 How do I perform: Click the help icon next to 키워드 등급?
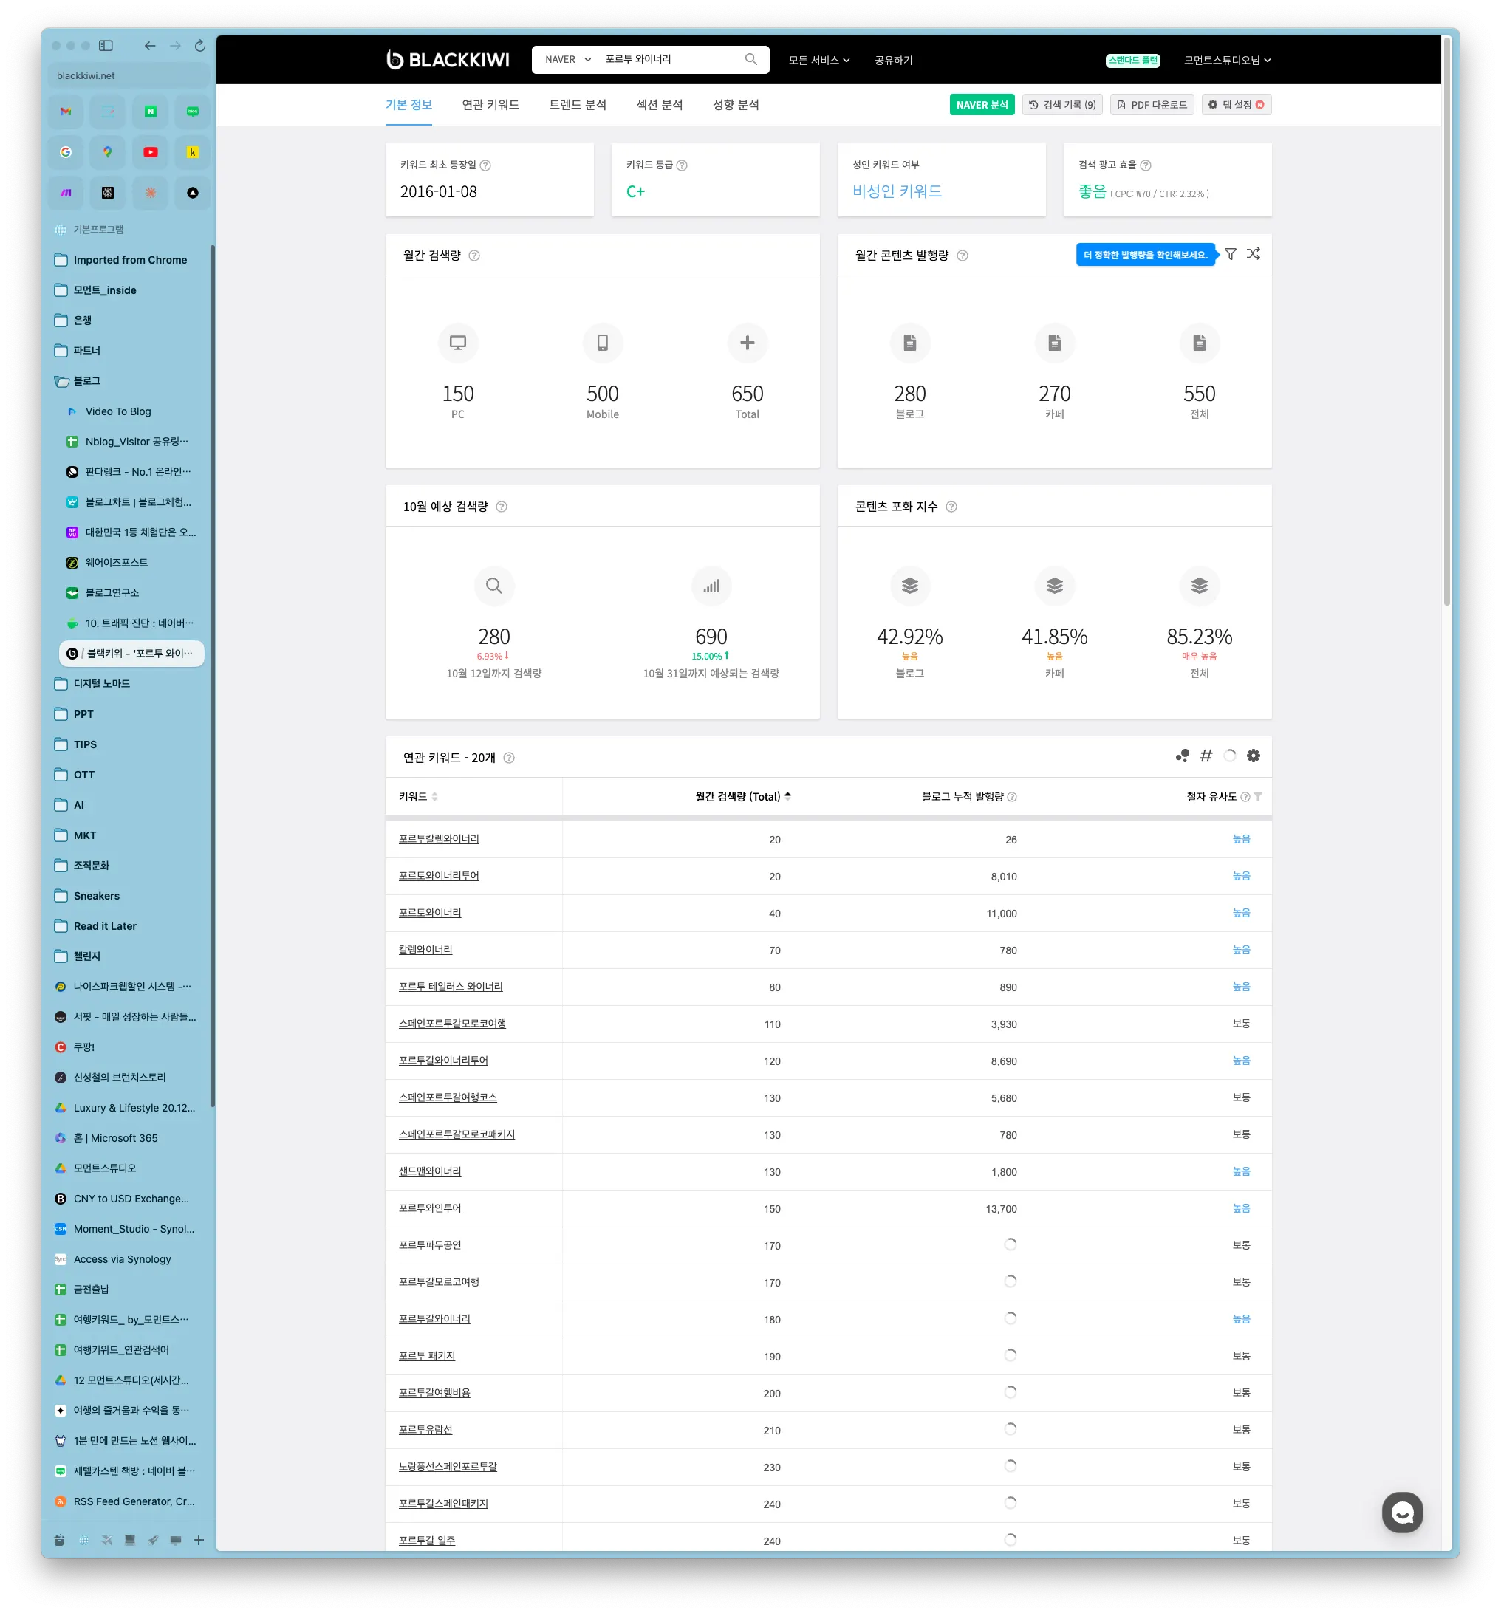pyautogui.click(x=682, y=165)
